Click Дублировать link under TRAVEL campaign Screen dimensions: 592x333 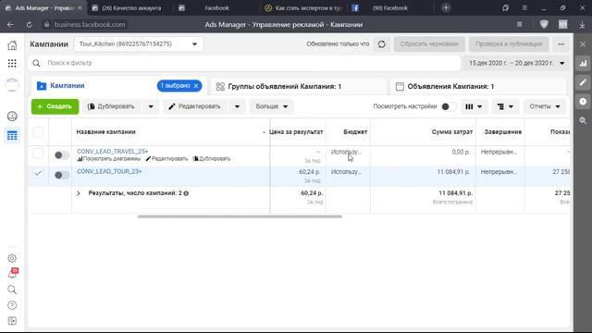[212, 159]
